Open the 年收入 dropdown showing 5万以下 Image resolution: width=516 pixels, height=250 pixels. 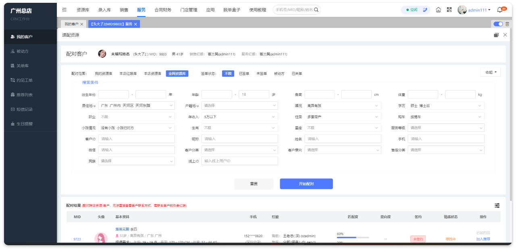[239, 117]
